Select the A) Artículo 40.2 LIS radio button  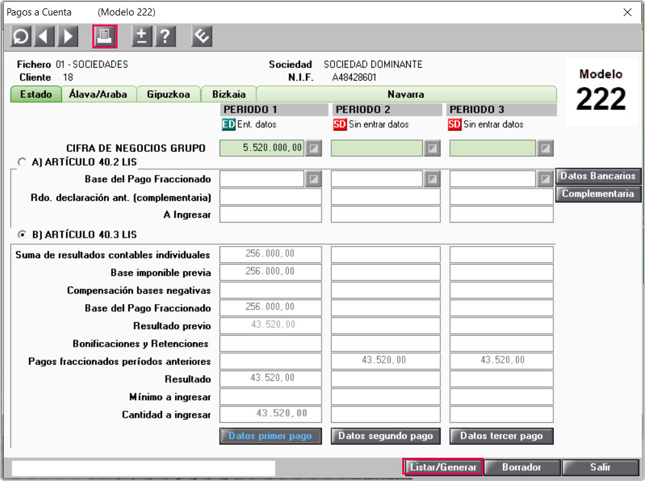(x=22, y=161)
